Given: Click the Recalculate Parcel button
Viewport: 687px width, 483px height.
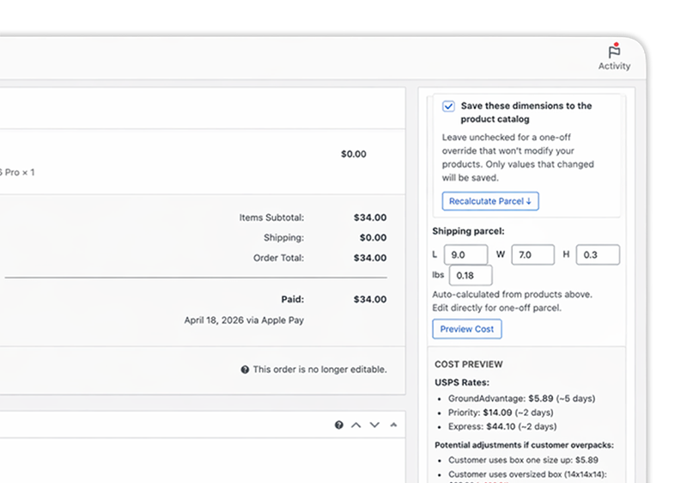Looking at the screenshot, I should (490, 201).
